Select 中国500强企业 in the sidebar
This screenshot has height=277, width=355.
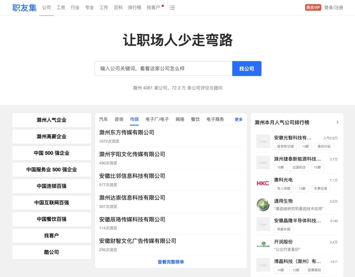click(x=52, y=153)
